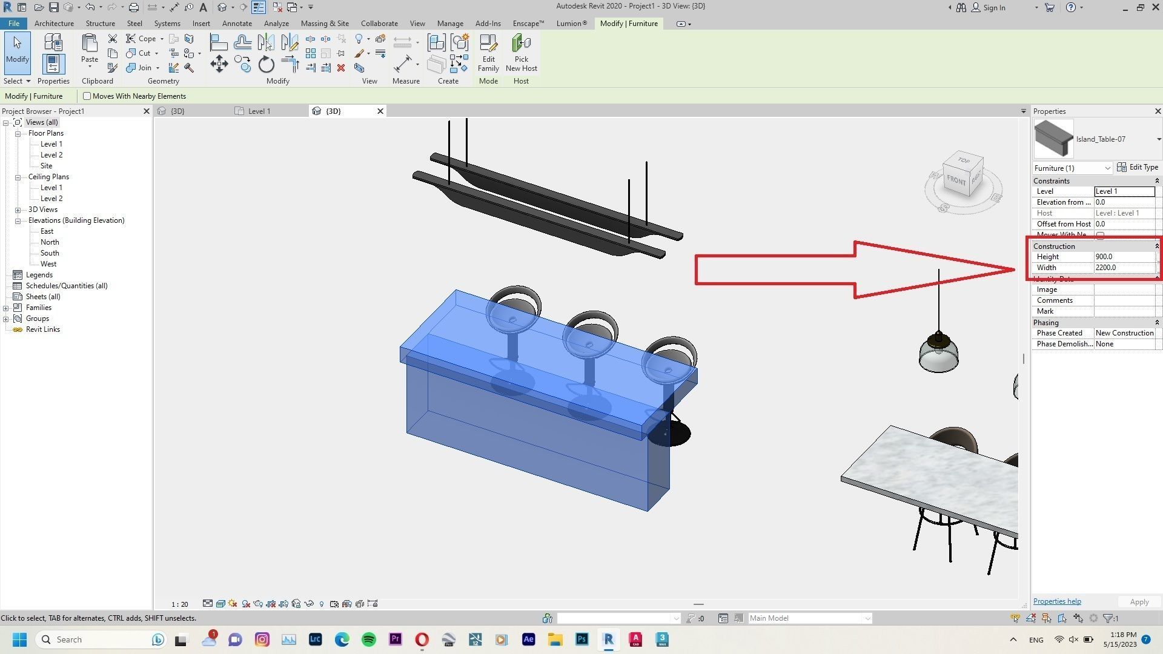Select the Move tool
1163x654 pixels.
coord(219,64)
